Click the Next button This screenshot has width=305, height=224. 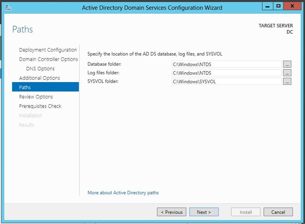[x=204, y=212]
